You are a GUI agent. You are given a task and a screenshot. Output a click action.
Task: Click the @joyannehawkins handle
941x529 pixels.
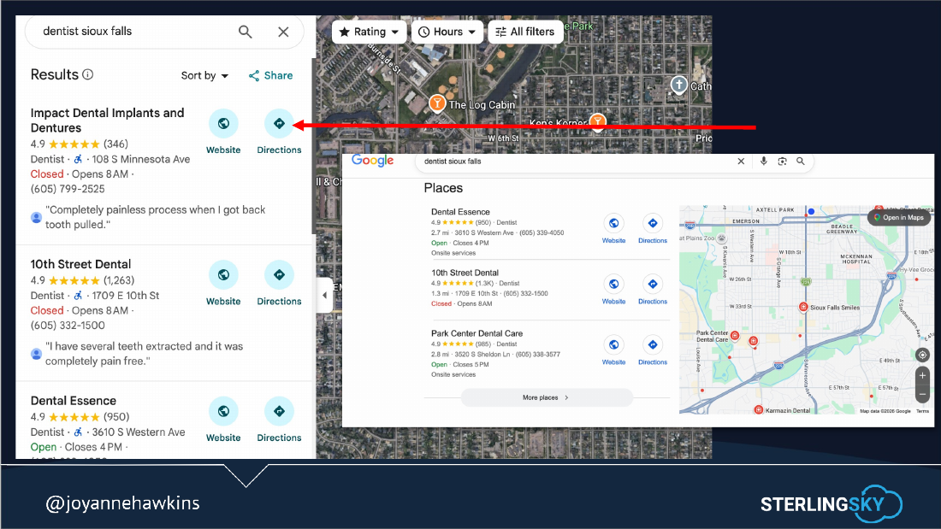point(123,503)
